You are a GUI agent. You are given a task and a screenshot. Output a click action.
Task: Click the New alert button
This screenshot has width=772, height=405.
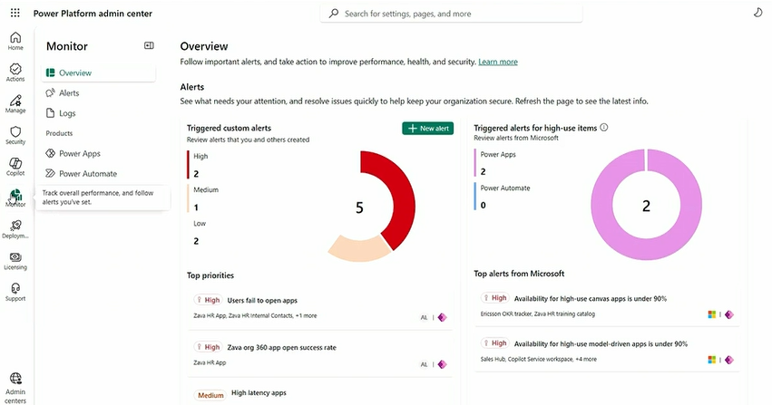click(427, 129)
